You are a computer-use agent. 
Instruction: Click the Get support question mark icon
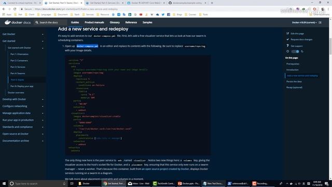coord(287,46)
